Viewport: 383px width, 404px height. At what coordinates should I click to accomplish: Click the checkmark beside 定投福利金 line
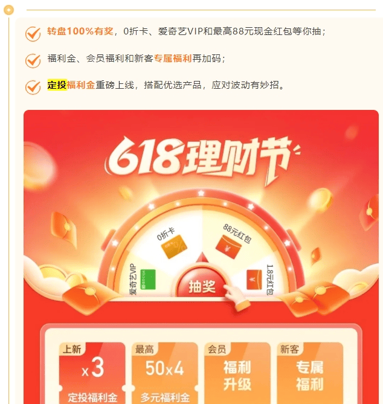tap(33, 87)
